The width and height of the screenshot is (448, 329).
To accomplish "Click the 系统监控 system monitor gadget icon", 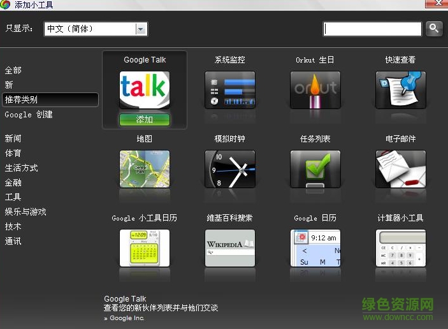I will tap(229, 90).
